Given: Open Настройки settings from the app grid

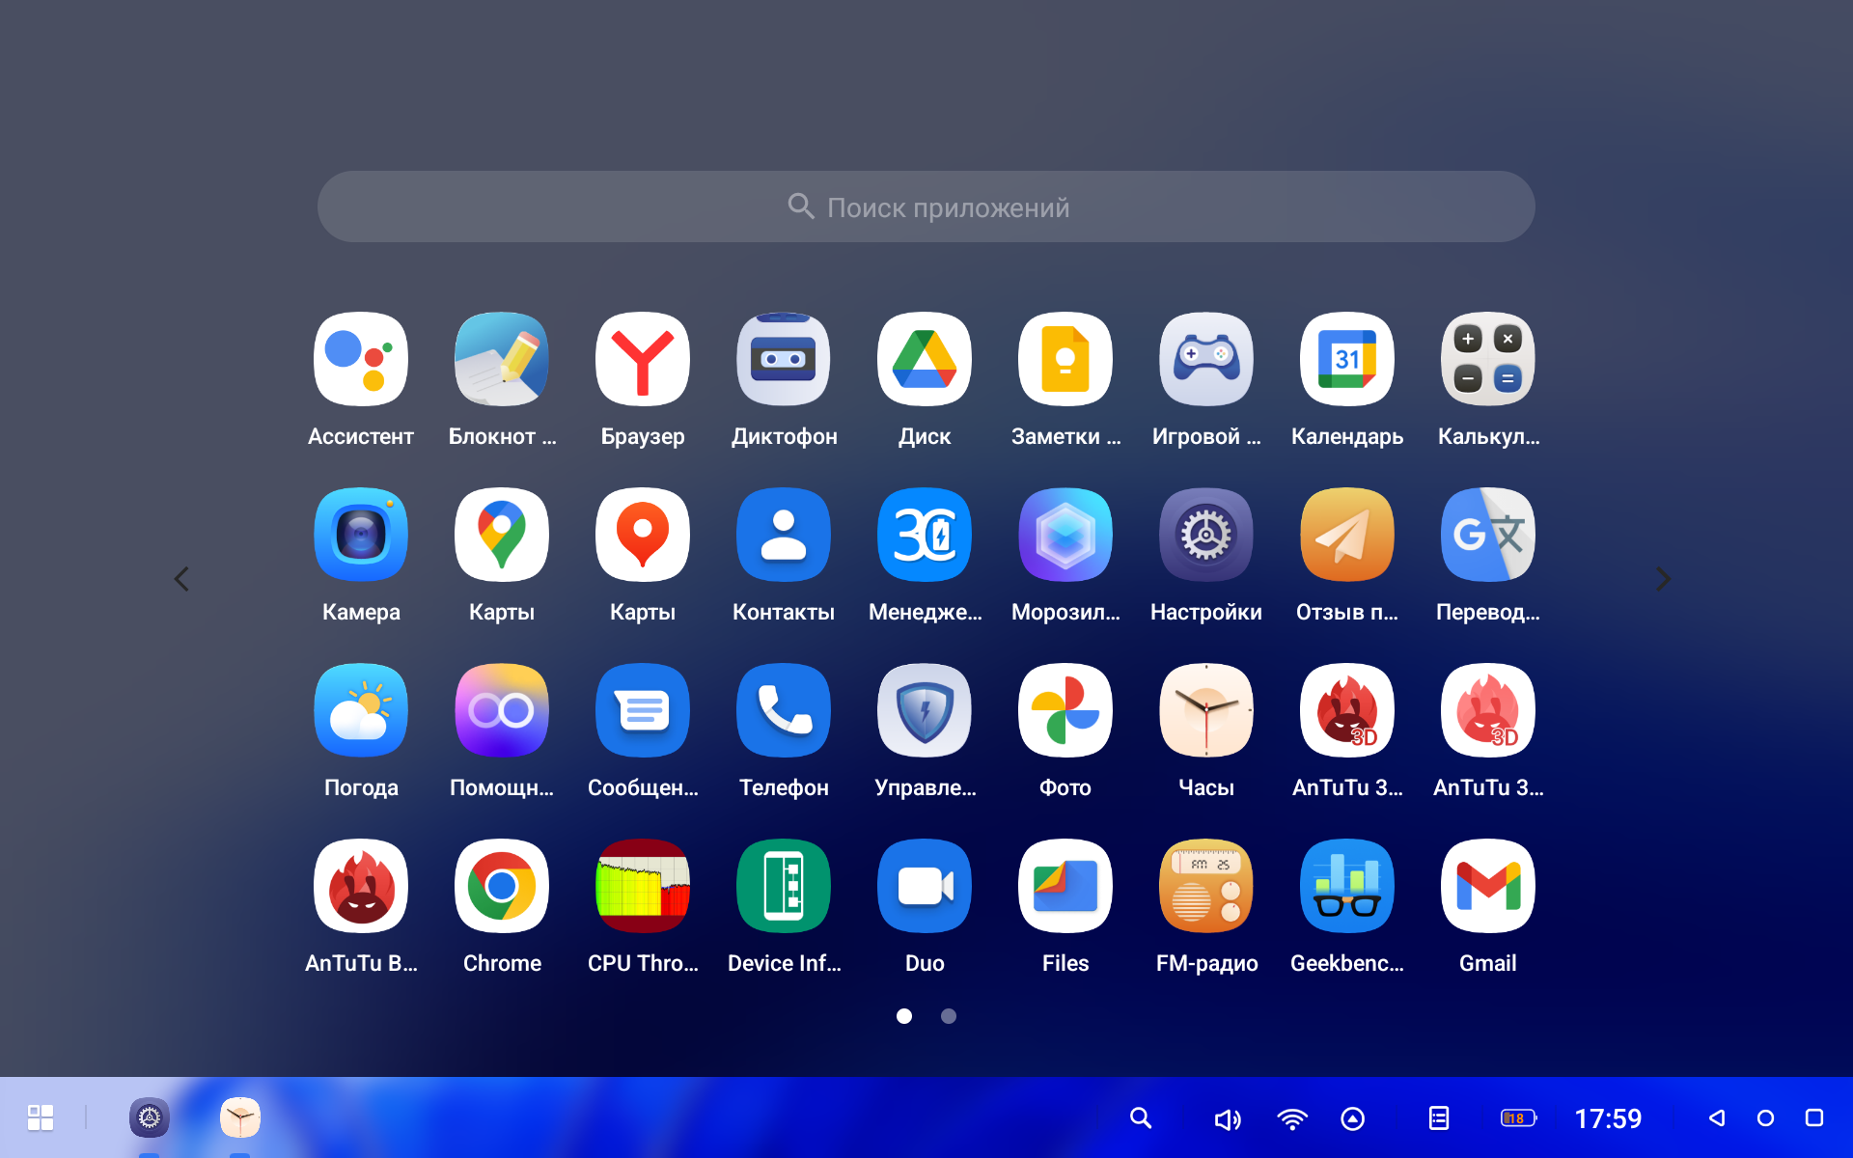Looking at the screenshot, I should 1206,535.
